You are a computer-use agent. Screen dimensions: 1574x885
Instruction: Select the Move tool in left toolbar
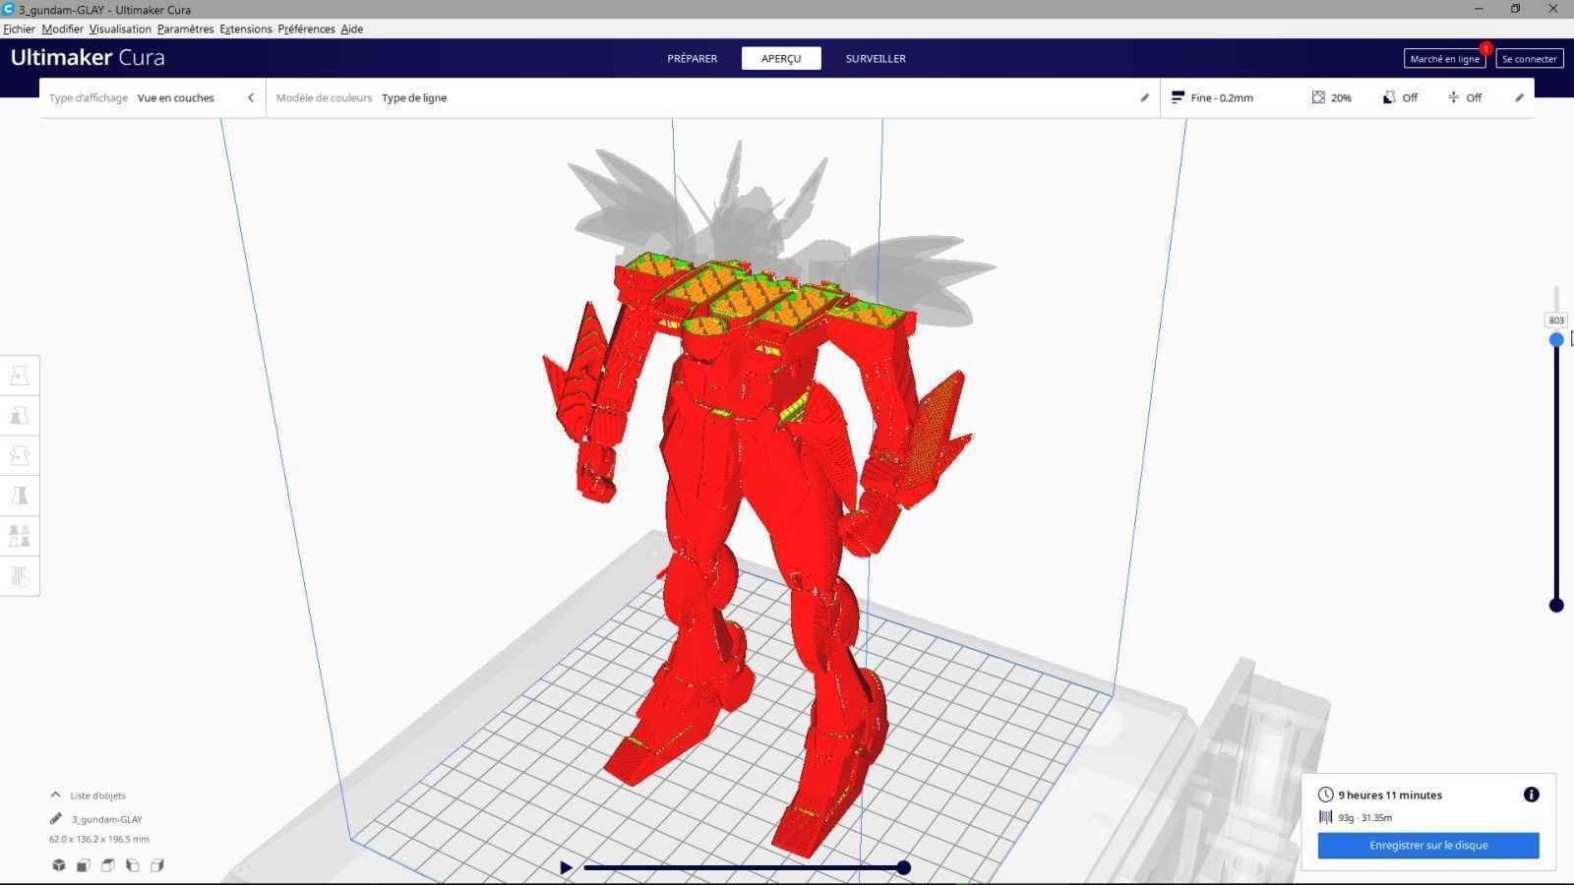pyautogui.click(x=20, y=376)
